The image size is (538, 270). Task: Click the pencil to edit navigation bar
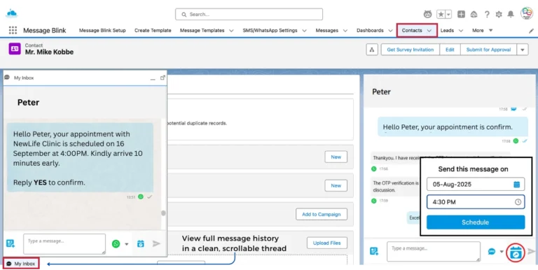[531, 31]
